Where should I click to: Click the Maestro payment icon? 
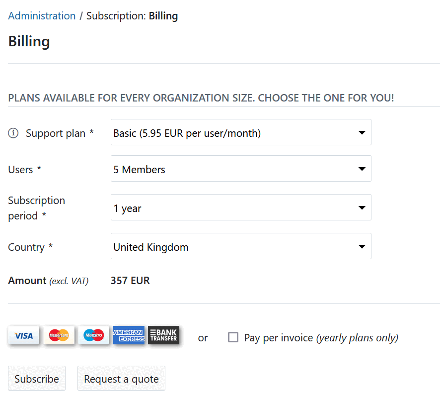tap(93, 335)
